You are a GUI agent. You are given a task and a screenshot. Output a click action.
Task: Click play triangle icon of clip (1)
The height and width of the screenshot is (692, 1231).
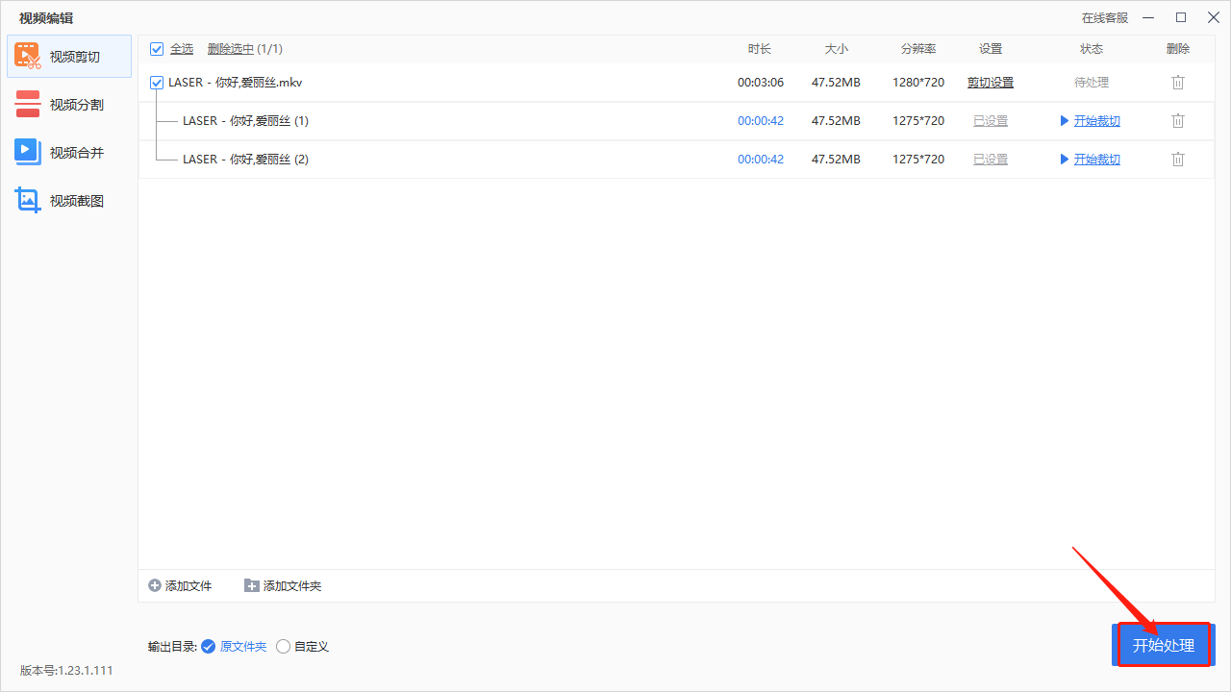tap(1065, 121)
